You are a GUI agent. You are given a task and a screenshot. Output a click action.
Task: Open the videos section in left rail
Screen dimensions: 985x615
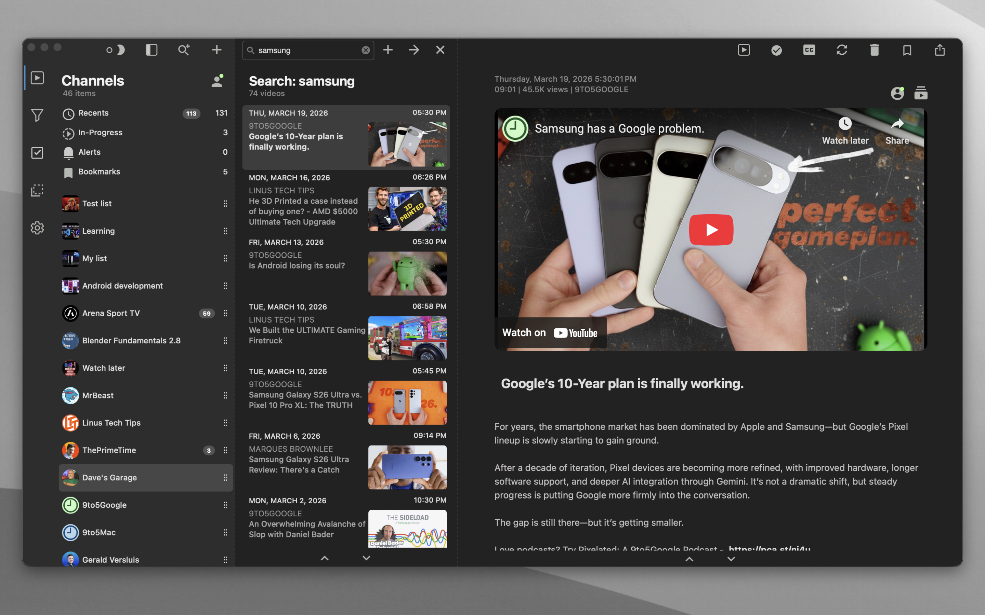(37, 78)
